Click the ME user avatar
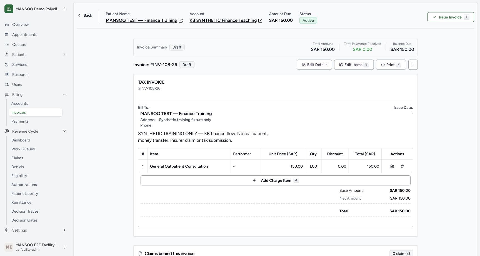 9,247
